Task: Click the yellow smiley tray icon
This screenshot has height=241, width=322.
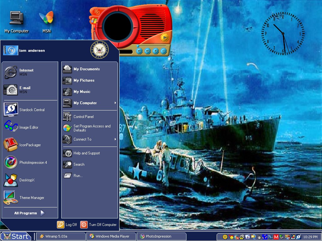Action: pos(231,237)
